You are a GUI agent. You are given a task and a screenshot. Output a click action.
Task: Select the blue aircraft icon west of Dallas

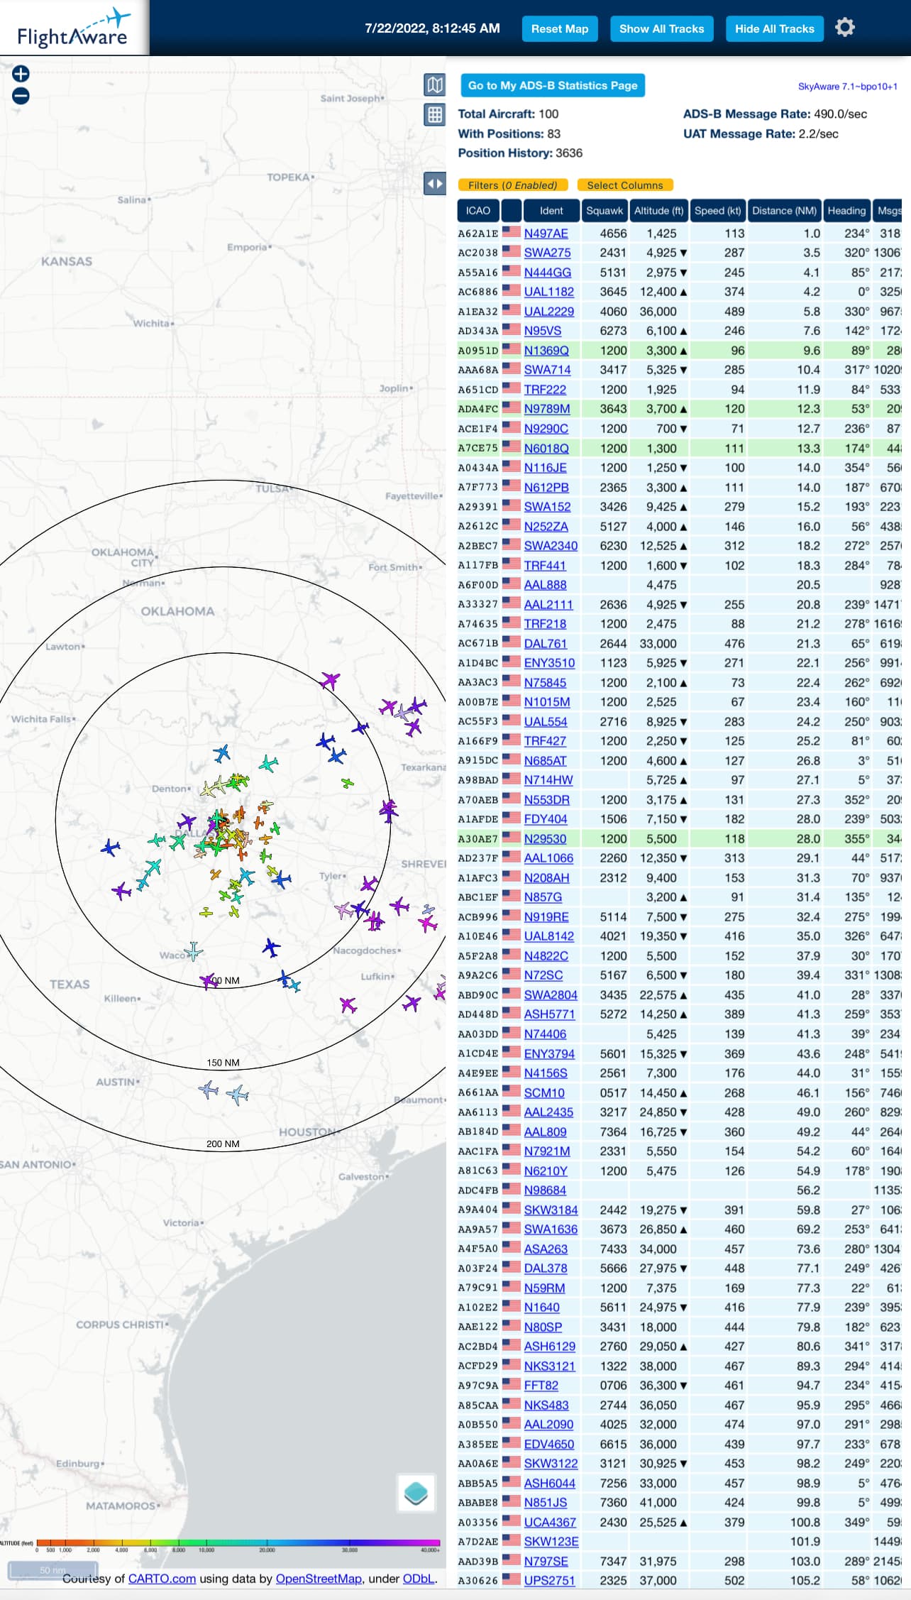pos(111,847)
